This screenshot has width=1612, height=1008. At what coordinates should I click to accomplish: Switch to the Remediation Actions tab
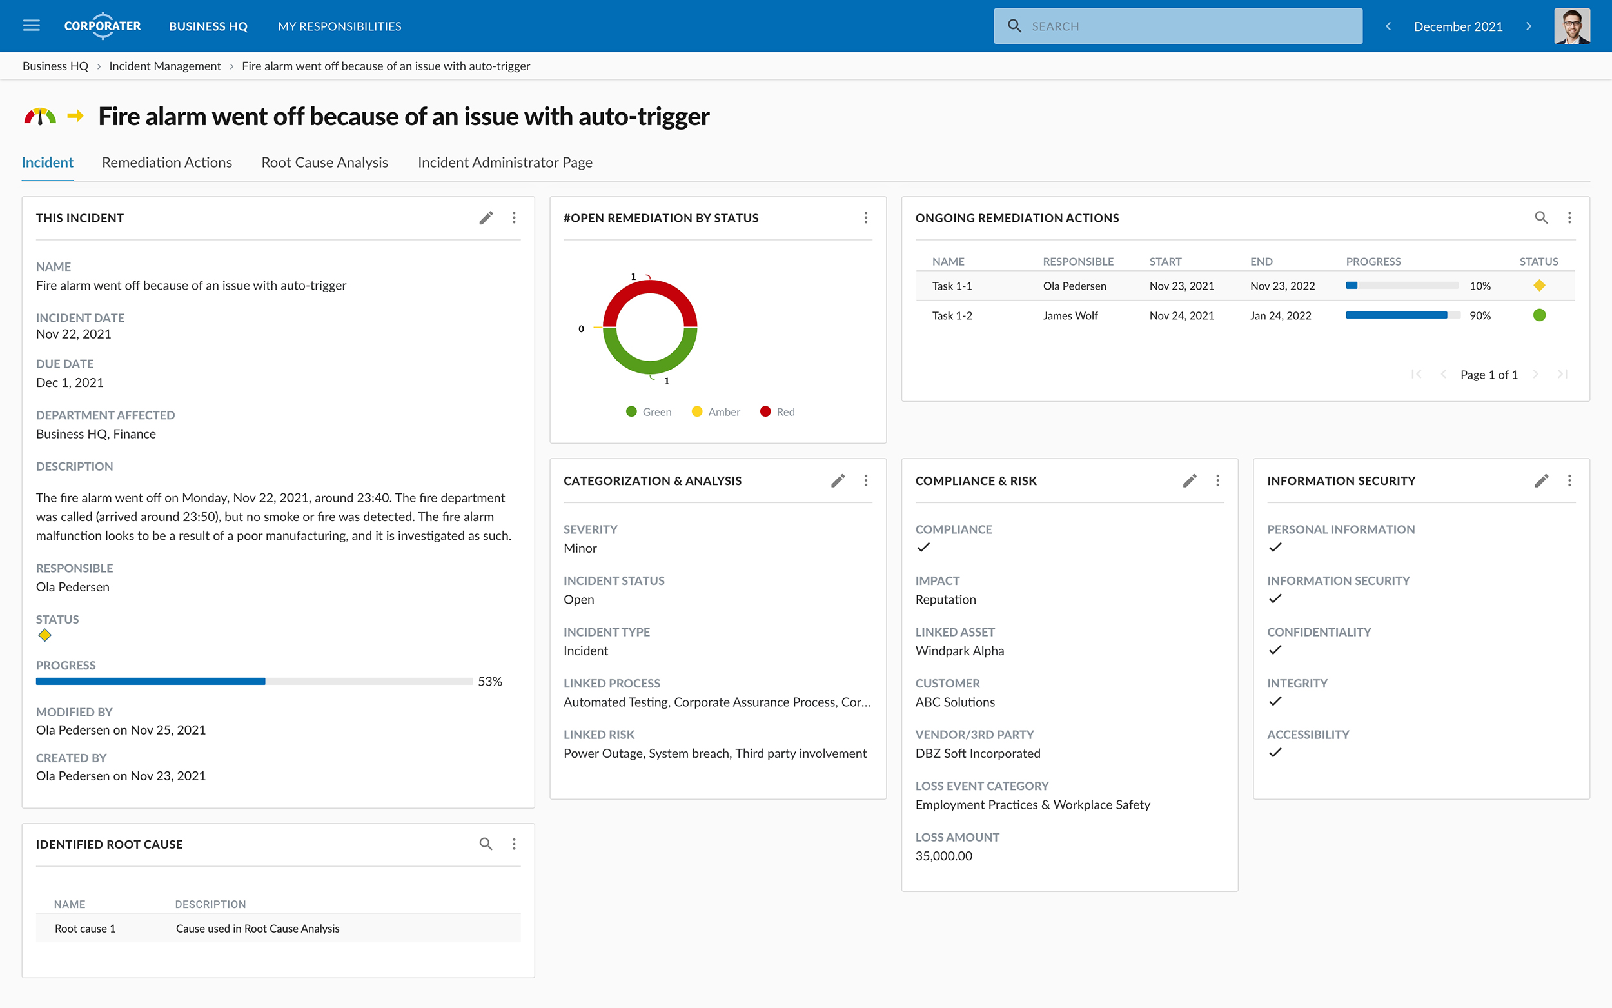click(x=166, y=163)
